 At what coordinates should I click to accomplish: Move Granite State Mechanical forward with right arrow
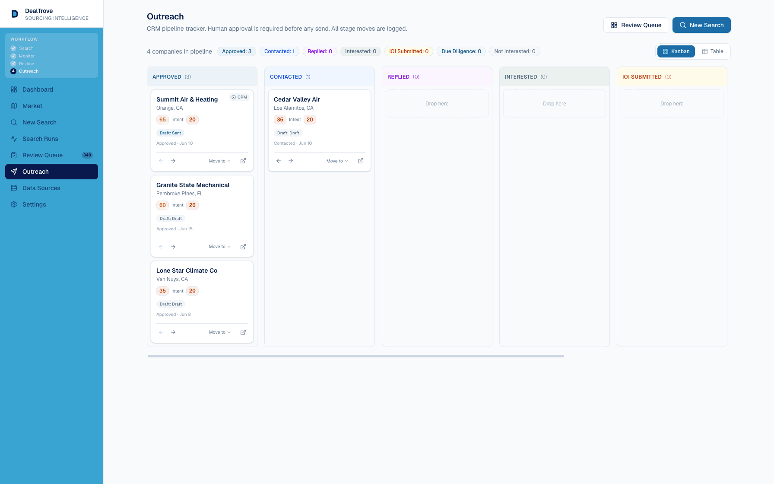pyautogui.click(x=173, y=247)
